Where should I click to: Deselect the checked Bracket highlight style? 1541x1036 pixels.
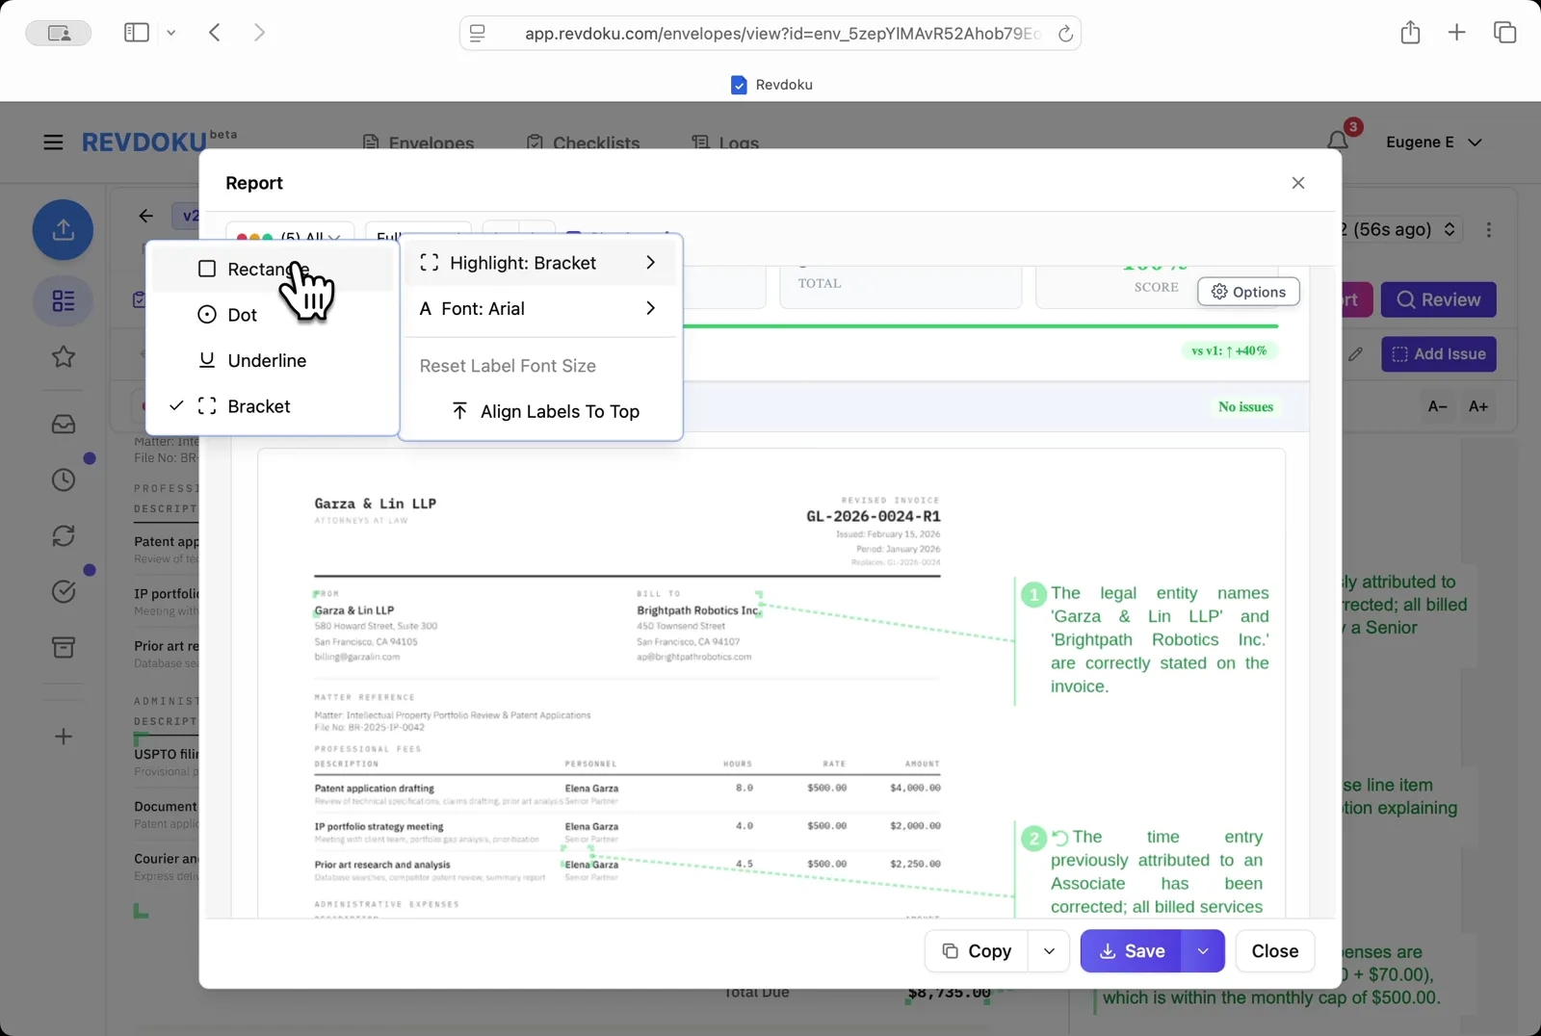click(x=258, y=405)
